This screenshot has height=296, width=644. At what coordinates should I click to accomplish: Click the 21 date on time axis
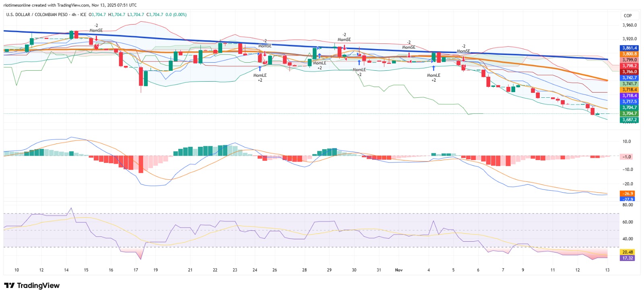click(x=190, y=270)
